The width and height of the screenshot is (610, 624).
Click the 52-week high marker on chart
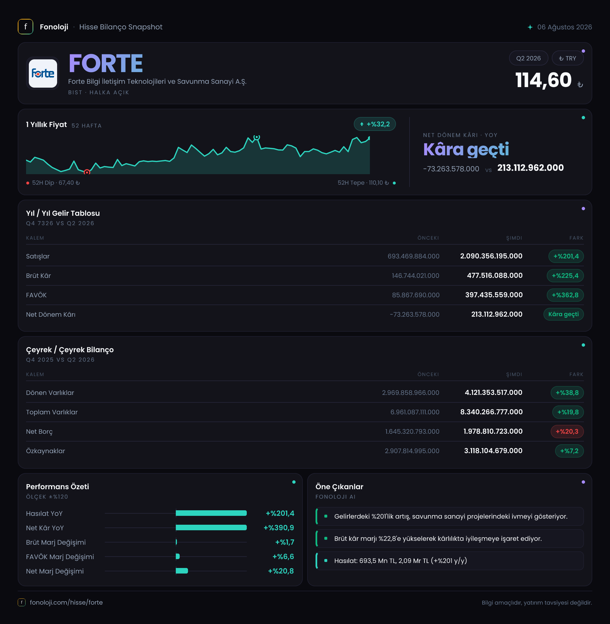point(257,137)
